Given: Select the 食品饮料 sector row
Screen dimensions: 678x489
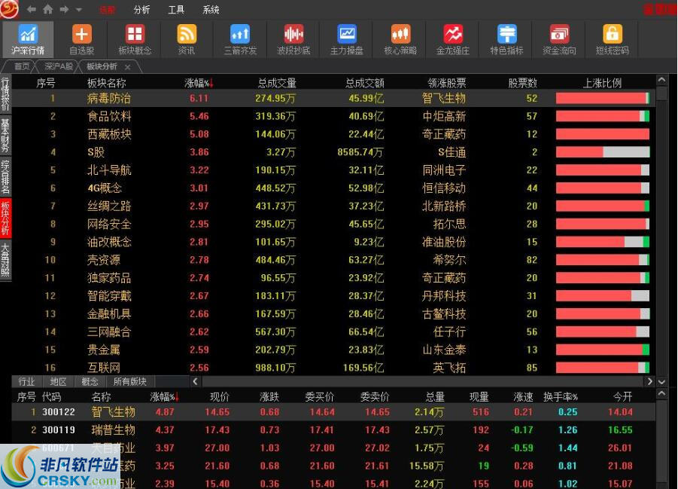Looking at the screenshot, I should click(109, 116).
